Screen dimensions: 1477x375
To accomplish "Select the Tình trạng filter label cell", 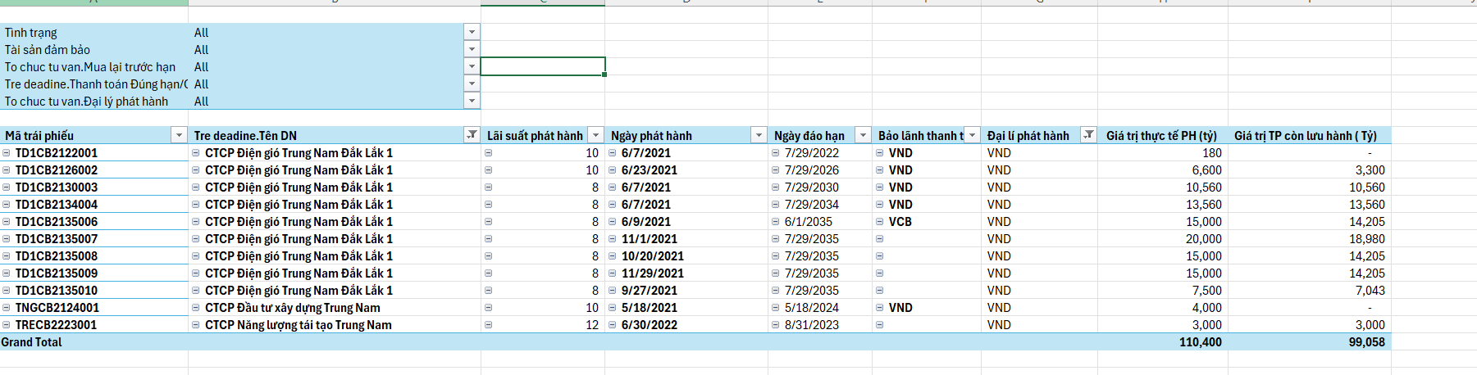I will tap(94, 32).
